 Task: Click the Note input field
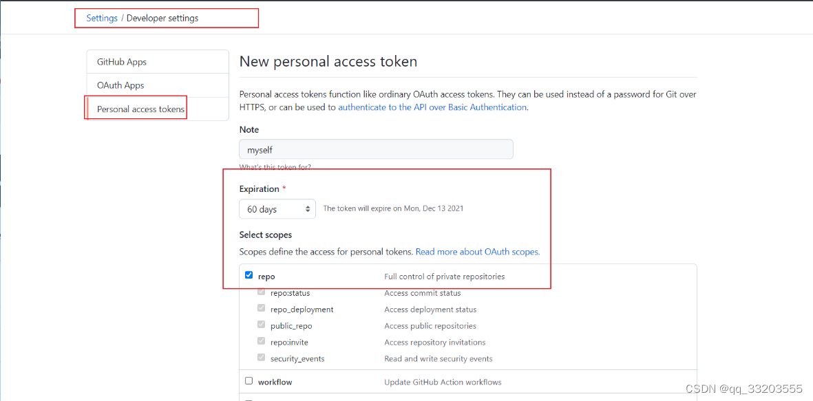pos(376,149)
